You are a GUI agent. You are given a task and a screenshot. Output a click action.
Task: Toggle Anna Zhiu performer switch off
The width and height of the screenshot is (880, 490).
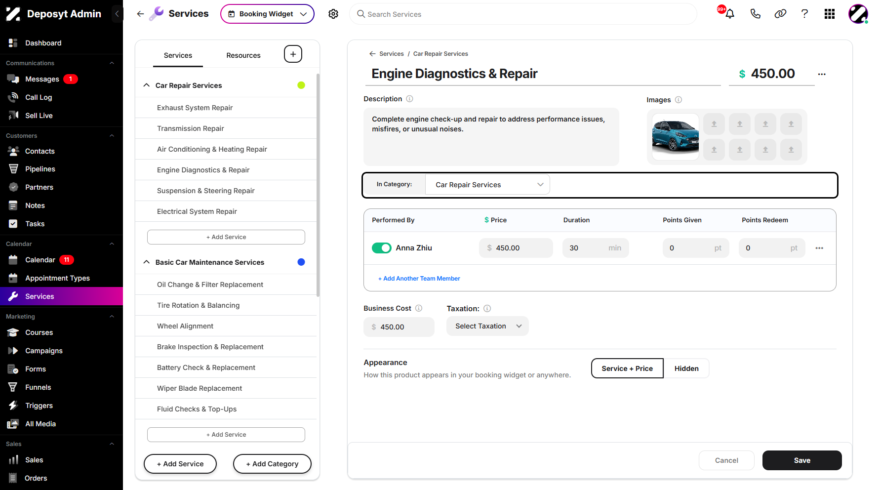click(x=382, y=248)
